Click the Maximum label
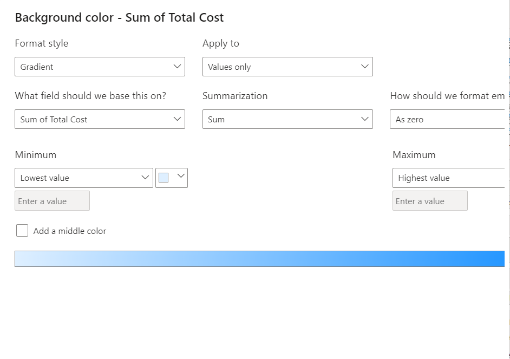The image size is (510, 359). tap(414, 154)
